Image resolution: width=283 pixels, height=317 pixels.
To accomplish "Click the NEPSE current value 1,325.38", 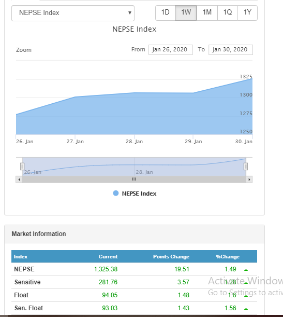I will [106, 269].
